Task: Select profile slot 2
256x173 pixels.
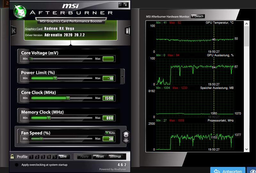Action: [x=37, y=157]
